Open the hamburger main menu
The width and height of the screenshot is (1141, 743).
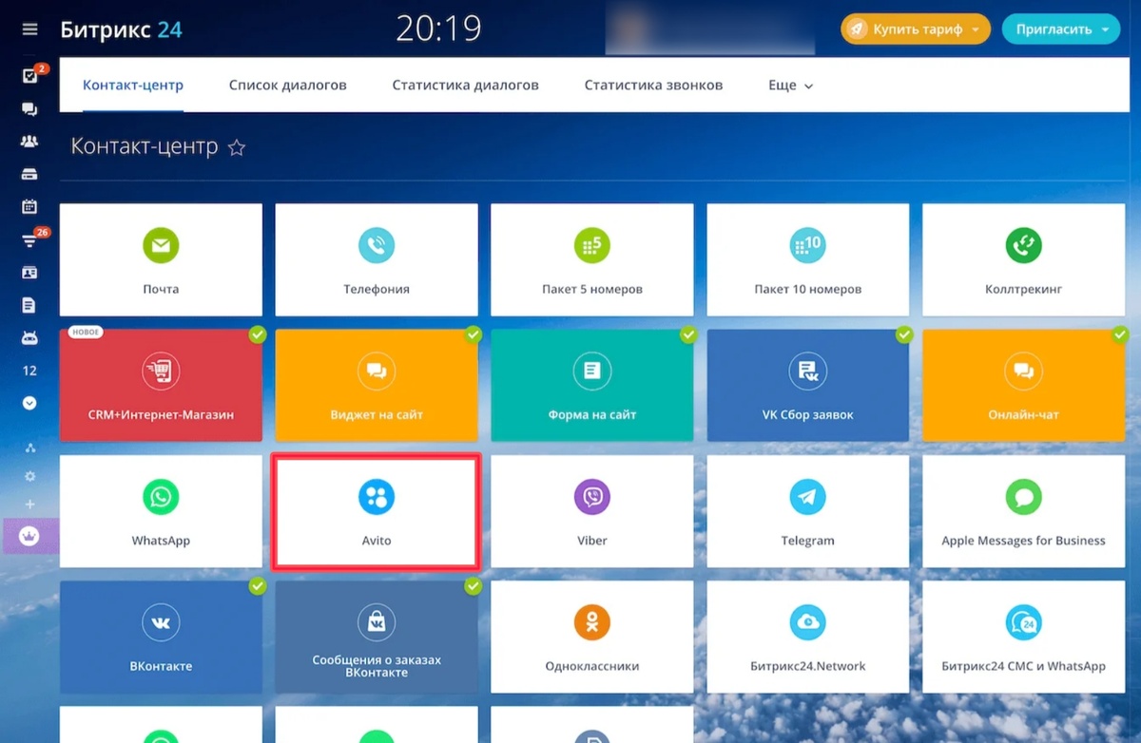pyautogui.click(x=29, y=29)
